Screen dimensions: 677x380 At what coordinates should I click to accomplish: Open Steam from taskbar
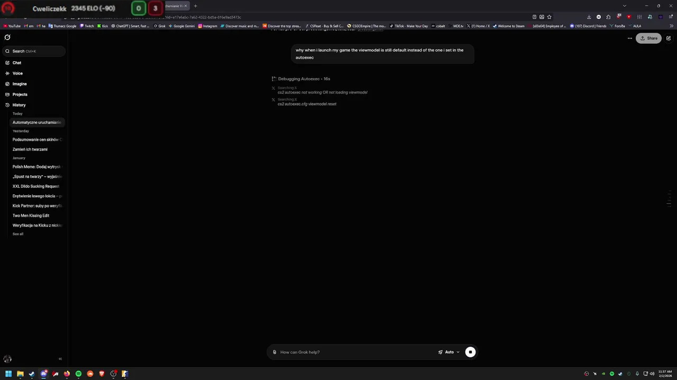(x=32, y=374)
